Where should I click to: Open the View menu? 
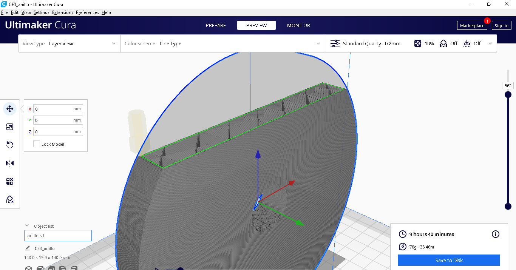[x=26, y=12]
